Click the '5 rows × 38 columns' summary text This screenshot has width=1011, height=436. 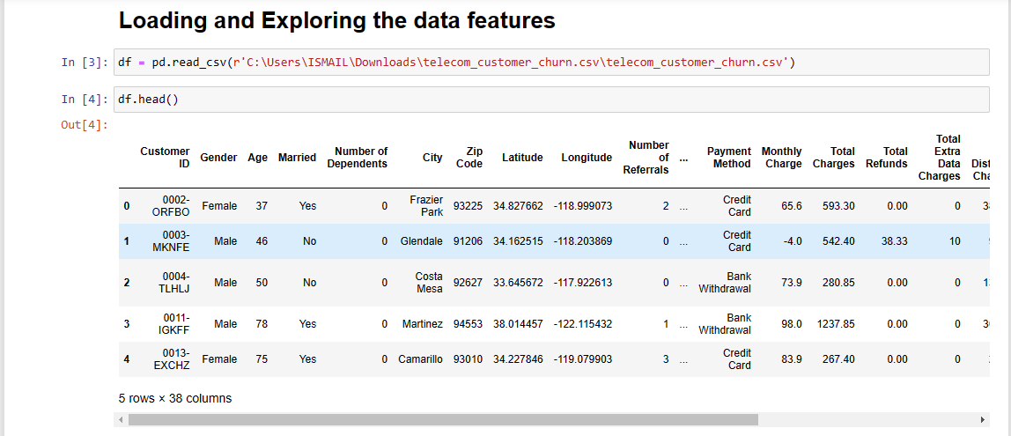(x=174, y=399)
